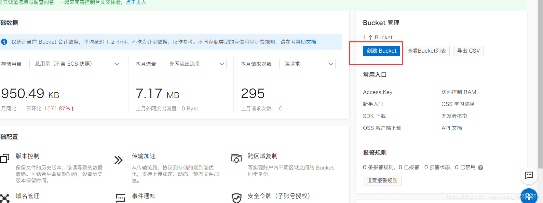Image resolution: width=543 pixels, height=203 pixels.
Task: Open the chat feedback bubble icon
Action: [529, 175]
